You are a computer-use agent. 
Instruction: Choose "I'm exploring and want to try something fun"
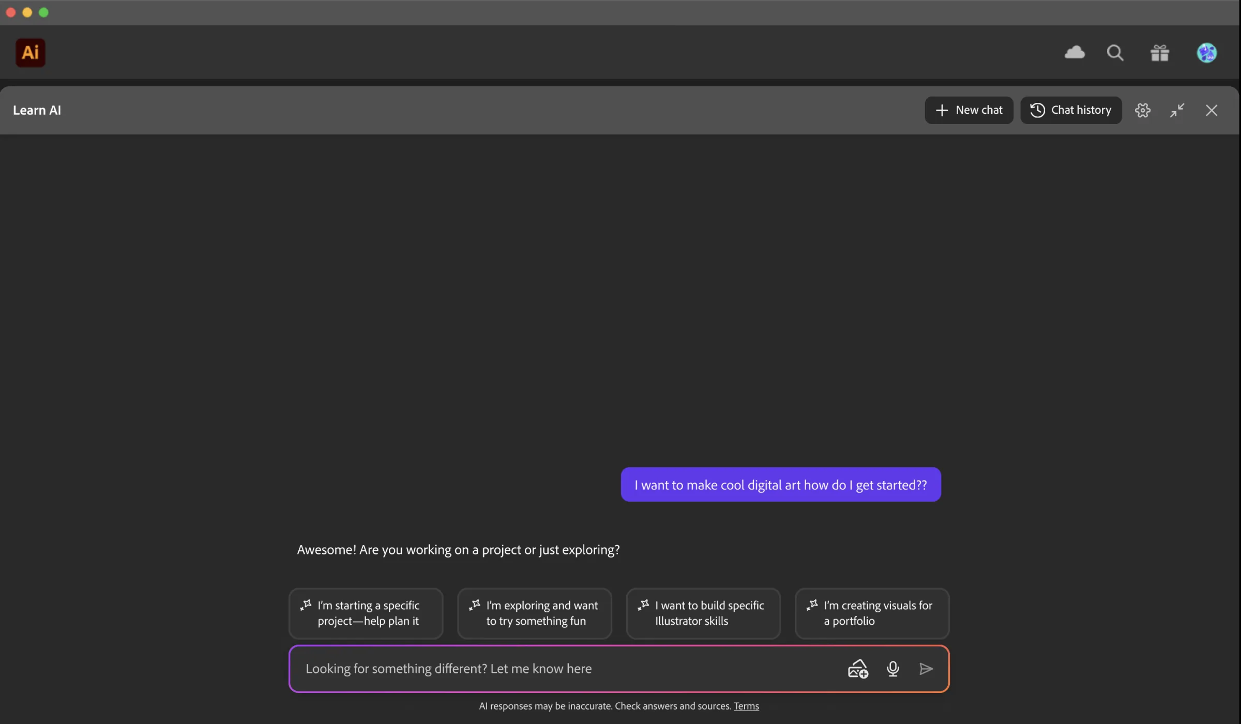pos(535,613)
